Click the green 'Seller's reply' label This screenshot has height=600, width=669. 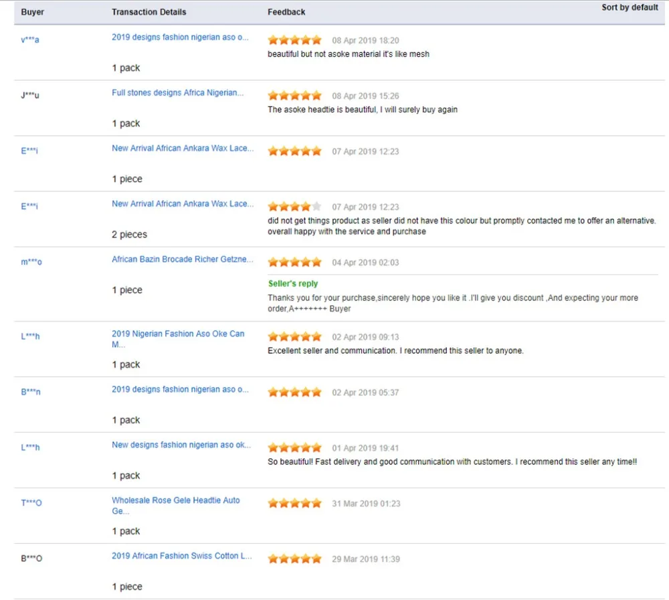pos(293,284)
